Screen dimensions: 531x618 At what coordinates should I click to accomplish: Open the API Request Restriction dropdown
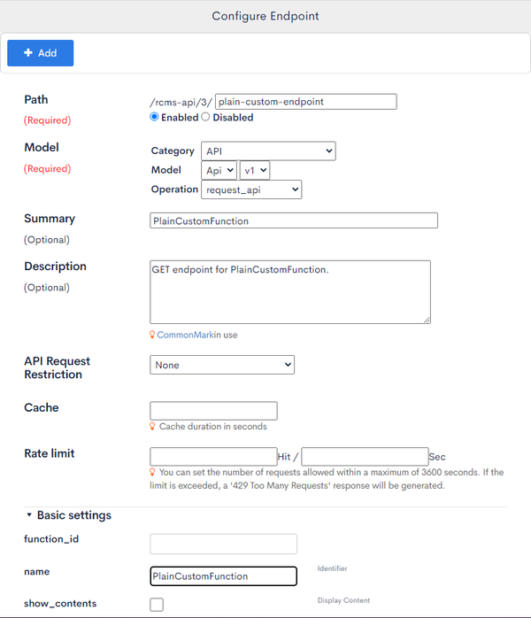tap(222, 365)
